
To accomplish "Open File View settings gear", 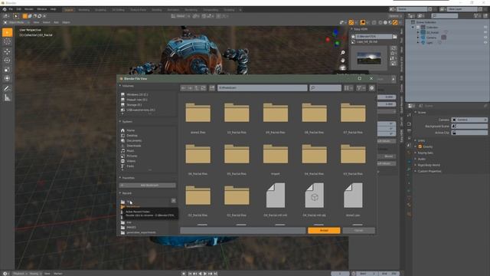I will tap(371, 88).
